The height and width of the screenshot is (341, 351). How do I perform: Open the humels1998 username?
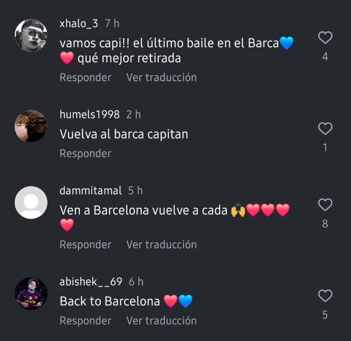(x=89, y=115)
